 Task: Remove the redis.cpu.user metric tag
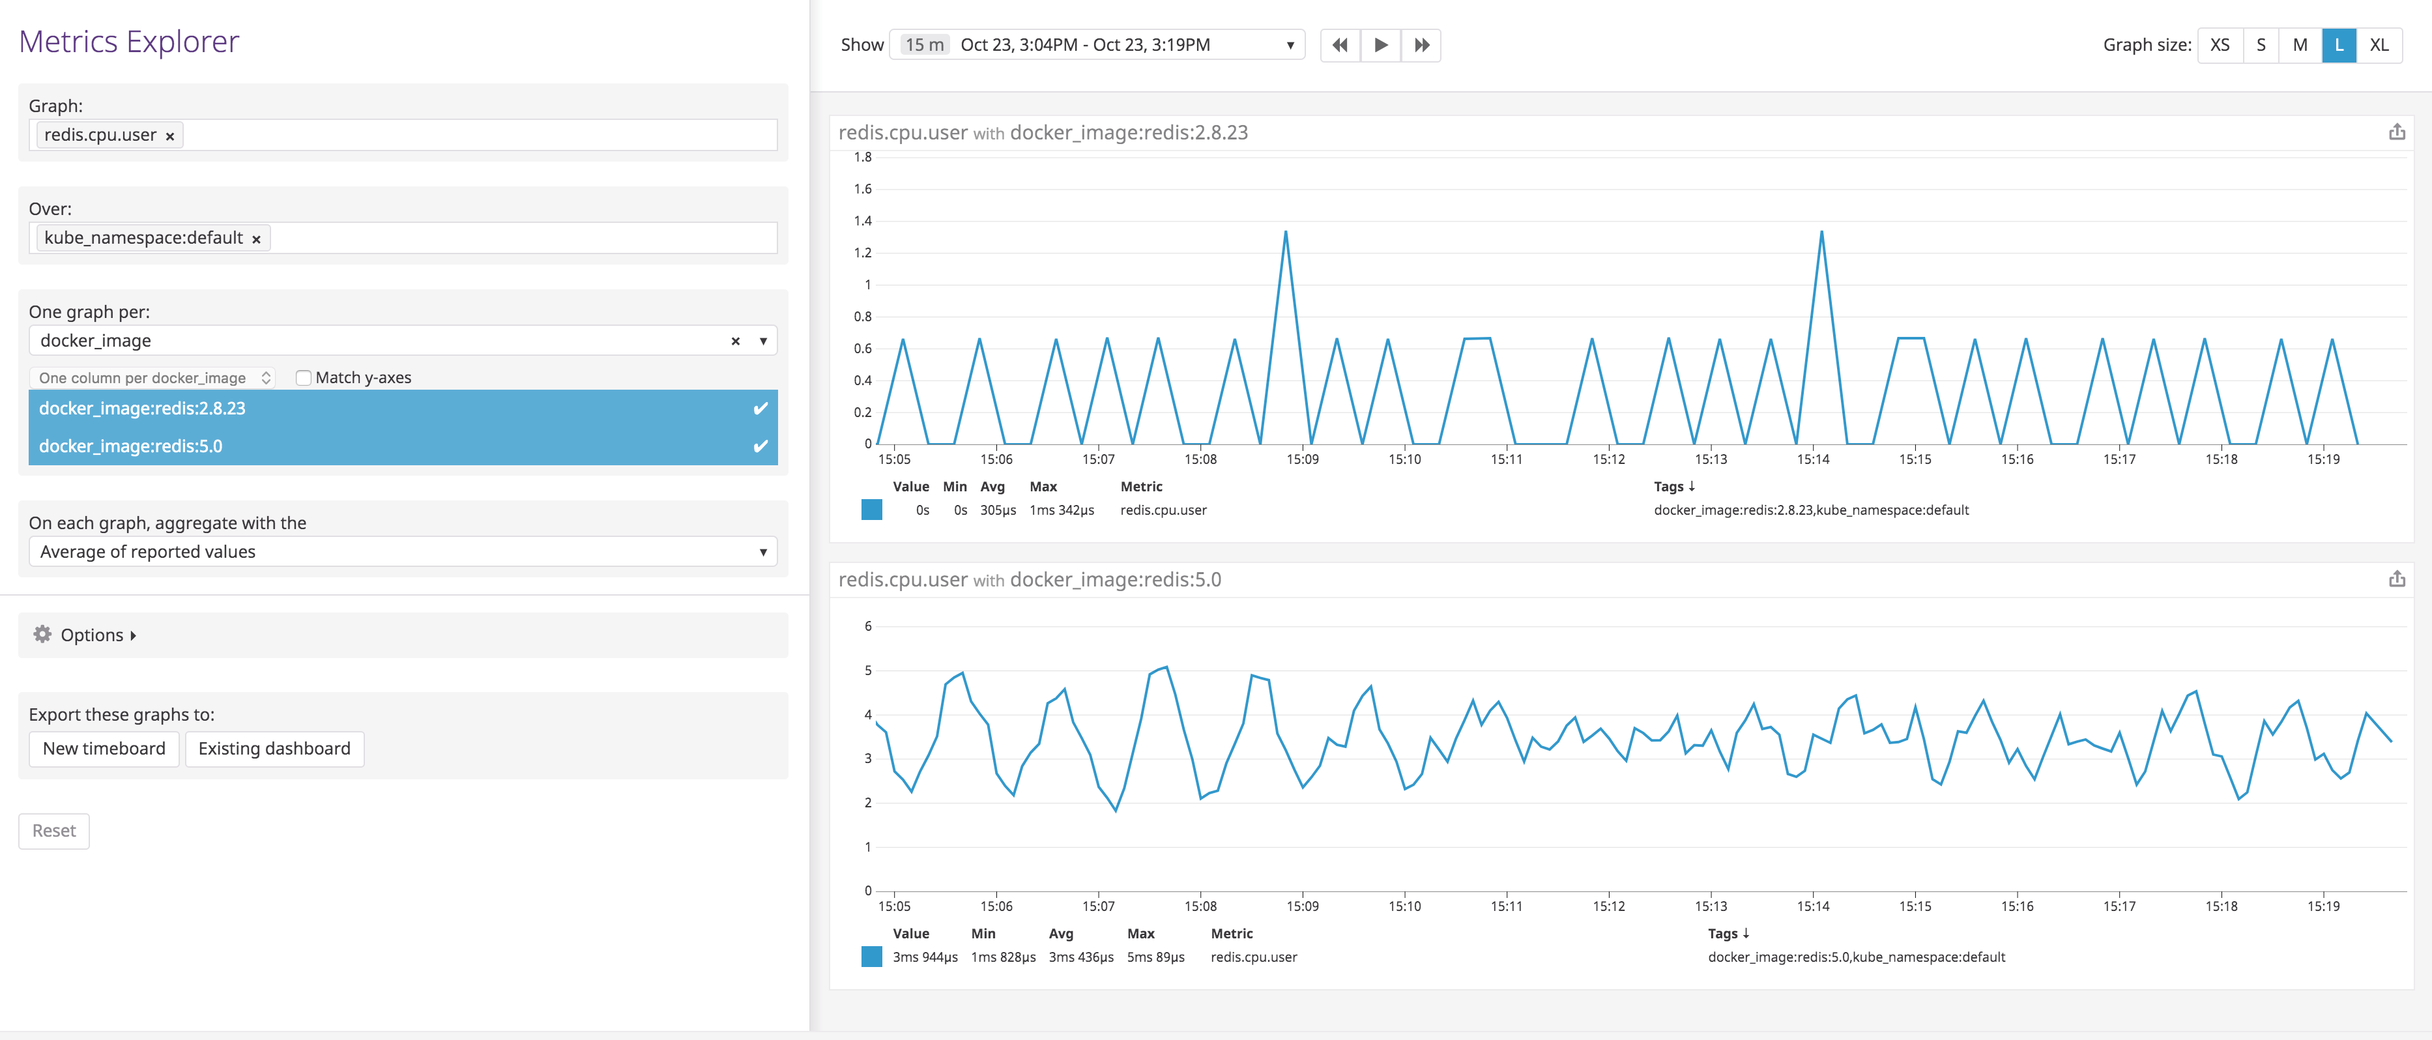pos(170,135)
